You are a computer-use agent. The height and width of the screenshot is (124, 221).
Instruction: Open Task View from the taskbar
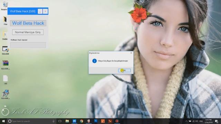point(60,121)
